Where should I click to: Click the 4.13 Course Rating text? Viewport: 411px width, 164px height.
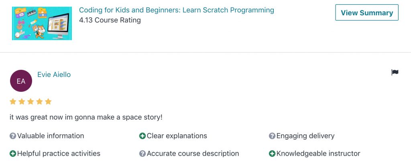coord(110,20)
